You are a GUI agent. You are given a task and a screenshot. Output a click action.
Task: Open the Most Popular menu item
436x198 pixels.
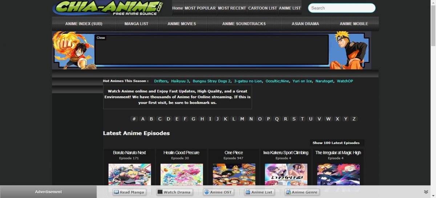[x=200, y=8]
